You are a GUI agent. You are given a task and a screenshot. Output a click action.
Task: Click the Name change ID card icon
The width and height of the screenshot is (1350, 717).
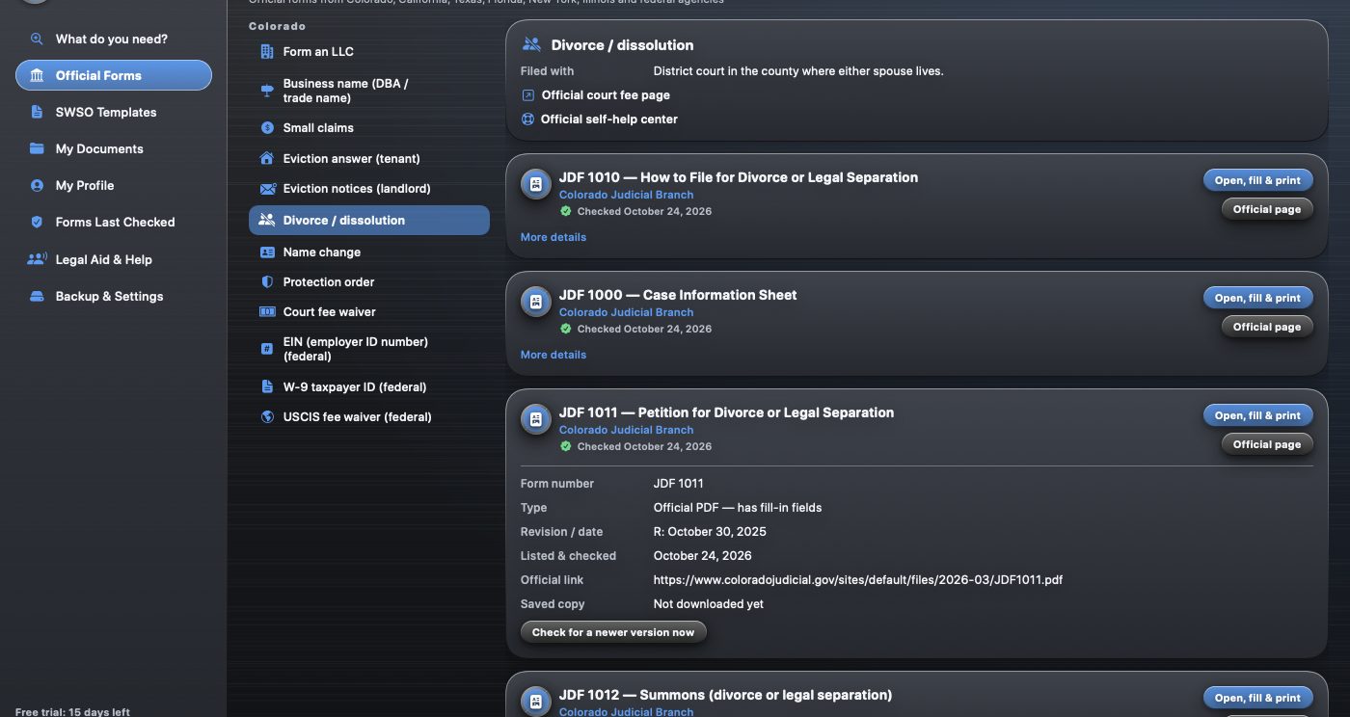(x=267, y=252)
